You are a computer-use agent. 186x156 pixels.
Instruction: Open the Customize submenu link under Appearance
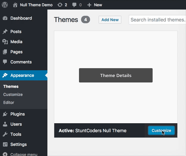point(13,94)
